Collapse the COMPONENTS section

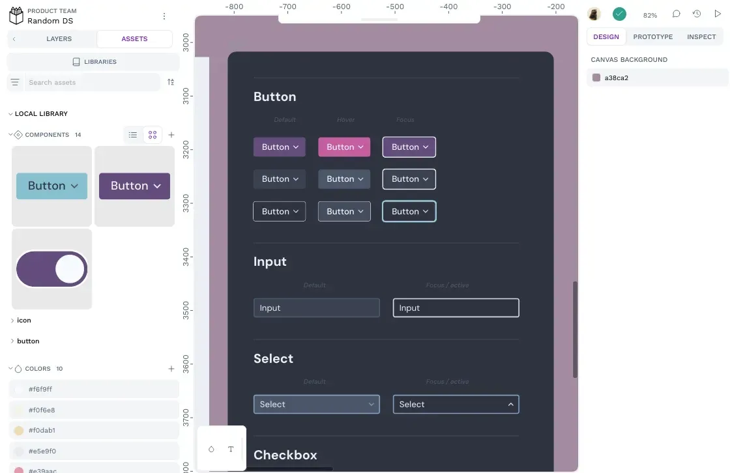pos(10,135)
